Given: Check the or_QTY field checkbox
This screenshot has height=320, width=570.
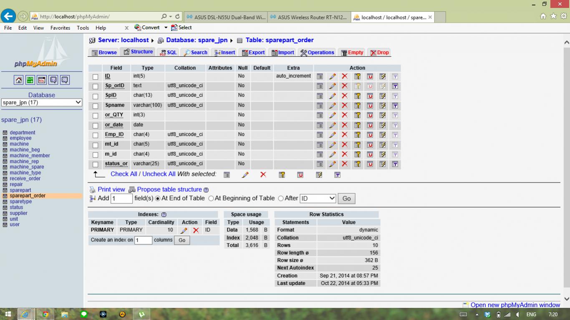Looking at the screenshot, I should pyautogui.click(x=96, y=115).
